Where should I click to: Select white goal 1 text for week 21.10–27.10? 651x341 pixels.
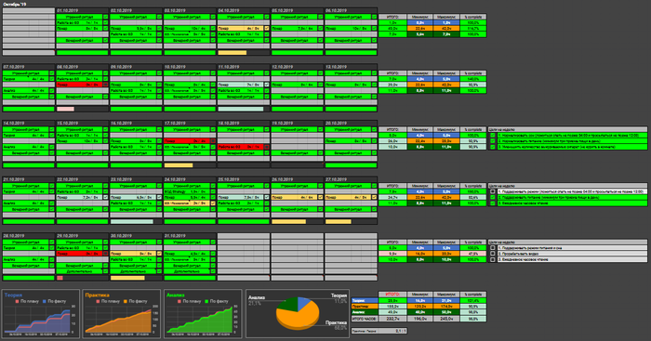click(x=572, y=191)
